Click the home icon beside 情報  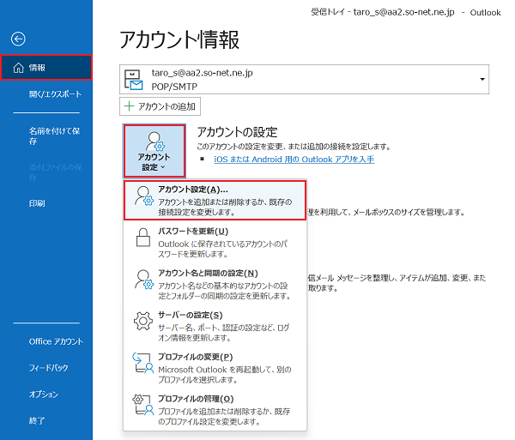(18, 68)
